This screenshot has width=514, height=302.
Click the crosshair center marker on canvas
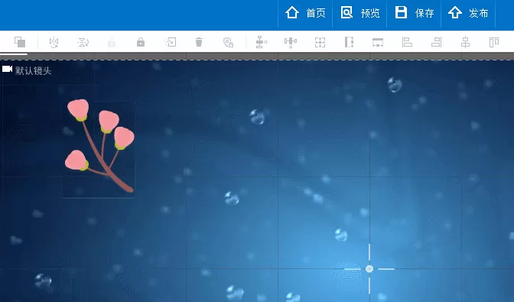click(x=369, y=269)
